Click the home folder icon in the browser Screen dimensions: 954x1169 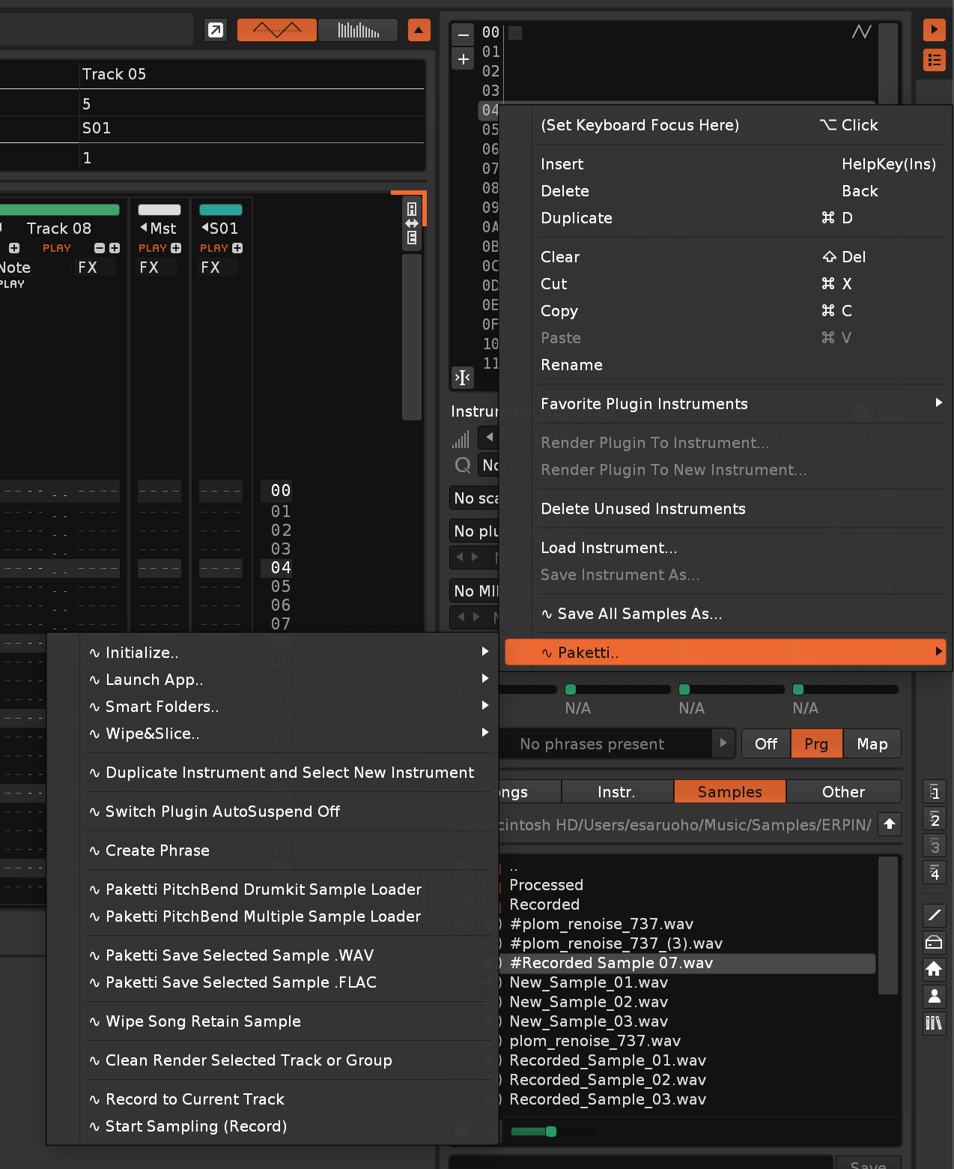934,969
